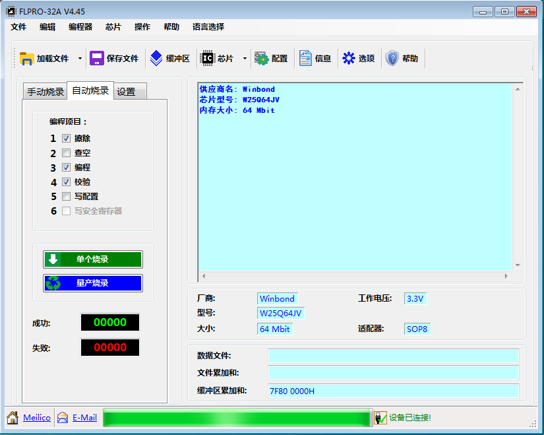The image size is (544, 435).
Task: Click the 保存文件 floppy disk icon
Action: pyautogui.click(x=97, y=58)
